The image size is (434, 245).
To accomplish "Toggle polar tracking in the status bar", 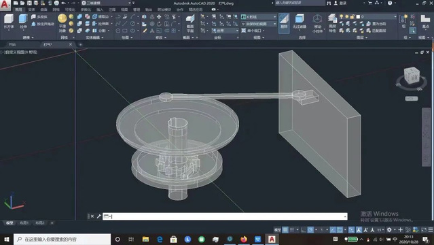I will 310,230.
